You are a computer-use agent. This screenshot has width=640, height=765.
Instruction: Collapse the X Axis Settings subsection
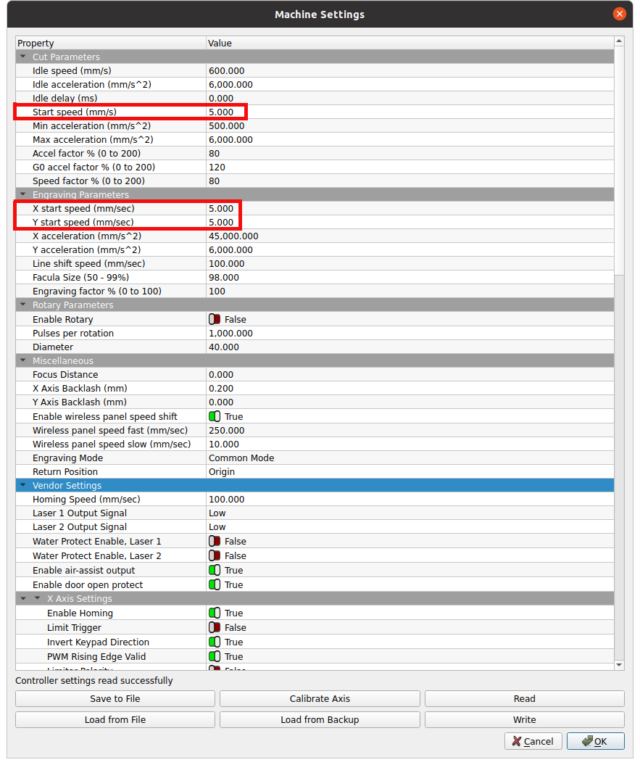click(x=38, y=599)
